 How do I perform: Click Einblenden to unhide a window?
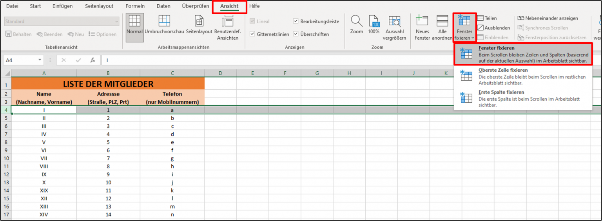(x=493, y=38)
